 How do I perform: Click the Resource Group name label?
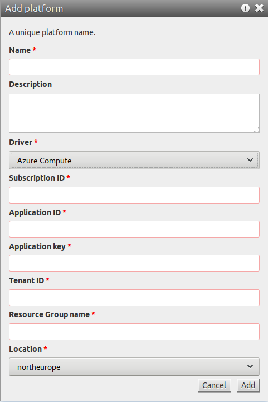pyautogui.click(x=50, y=315)
